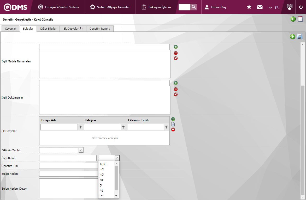Open Ekleyen filter options icon
This screenshot has width=306, height=200.
click(123, 127)
